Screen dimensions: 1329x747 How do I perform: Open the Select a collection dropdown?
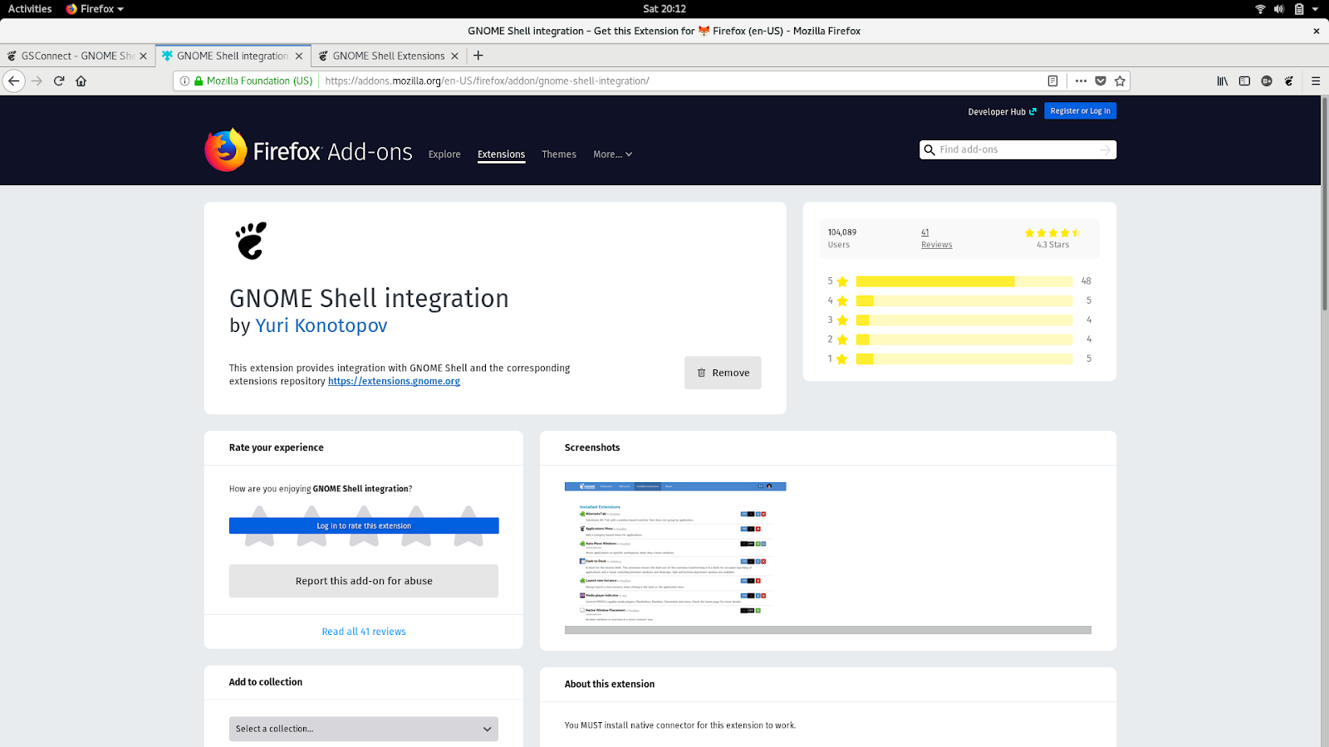click(x=364, y=729)
